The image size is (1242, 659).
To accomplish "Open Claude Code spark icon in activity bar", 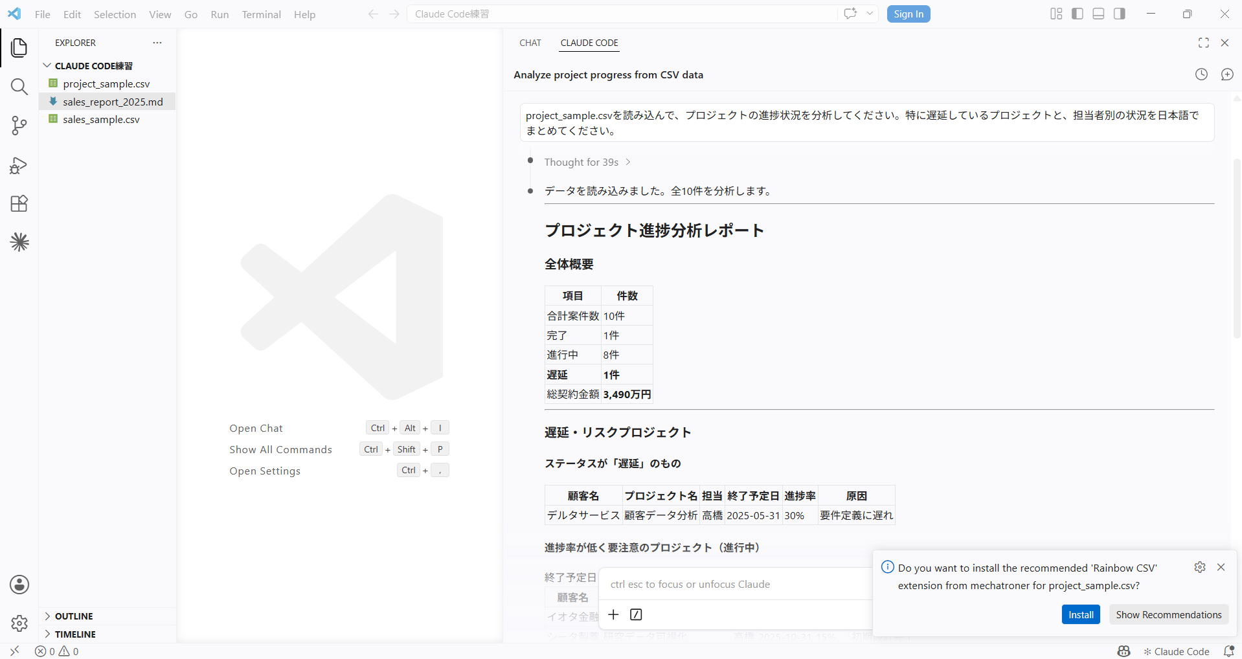I will [19, 242].
